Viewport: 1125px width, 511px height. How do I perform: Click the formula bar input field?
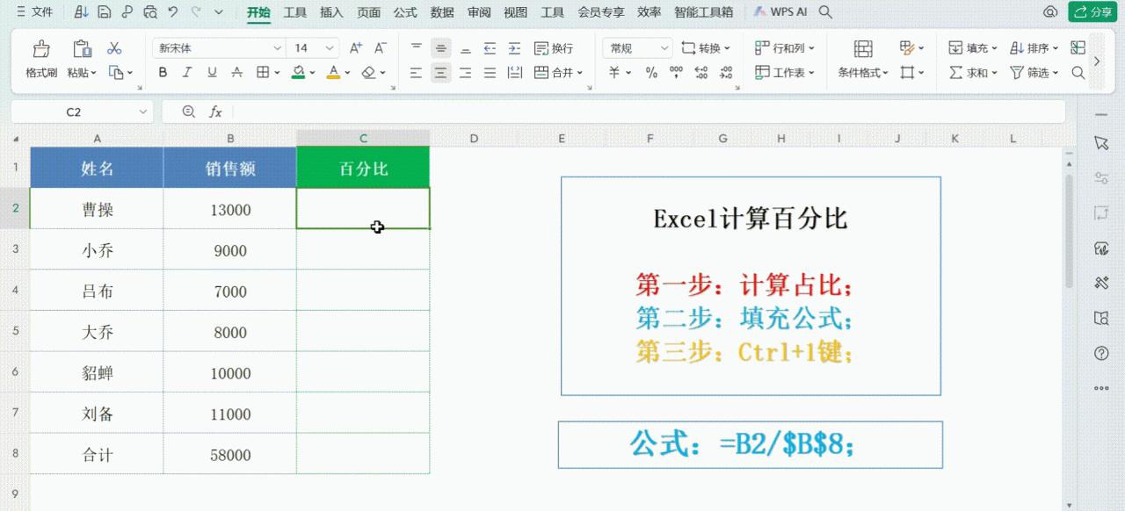point(649,112)
